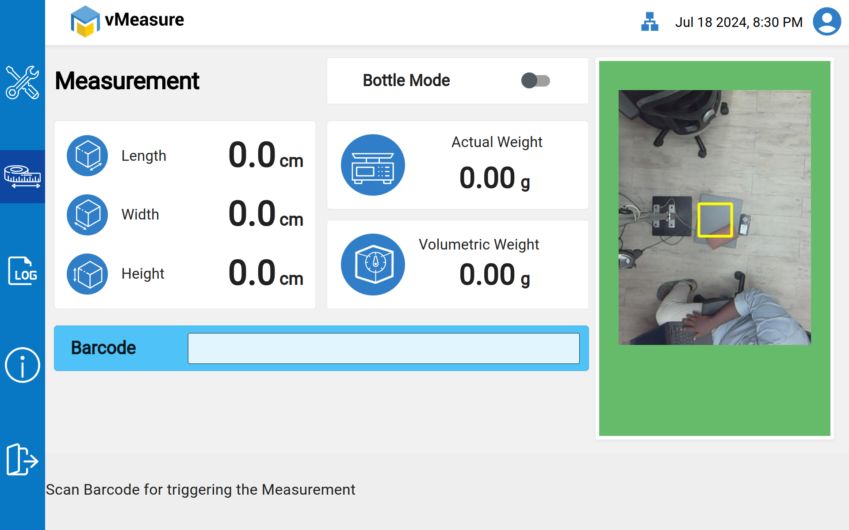The image size is (849, 530).
Task: Enable the Bottle Mode toggle
Action: [535, 81]
